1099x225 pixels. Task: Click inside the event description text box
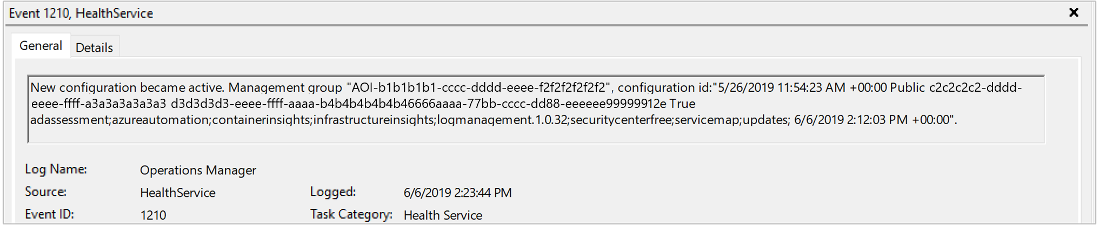tap(535, 133)
